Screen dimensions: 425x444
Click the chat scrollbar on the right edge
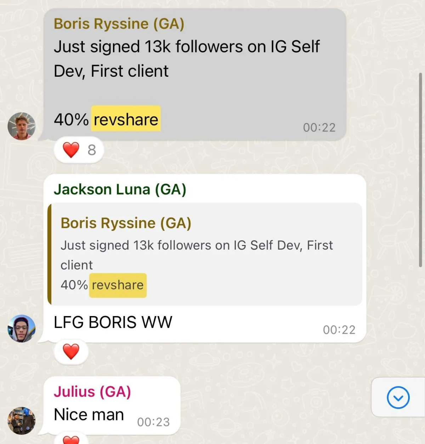[x=420, y=170]
